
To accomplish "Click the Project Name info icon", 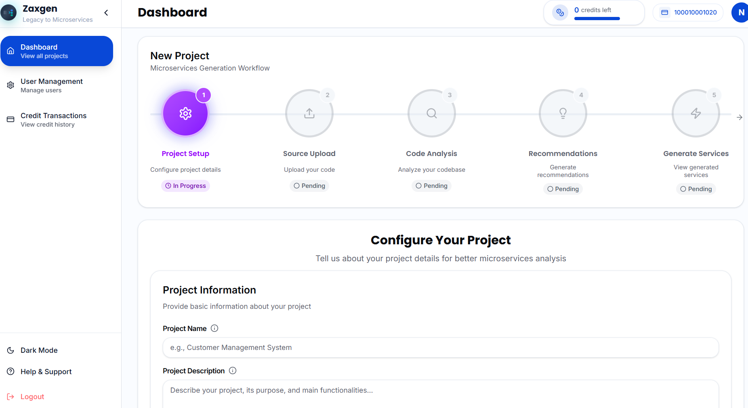I will coord(214,328).
